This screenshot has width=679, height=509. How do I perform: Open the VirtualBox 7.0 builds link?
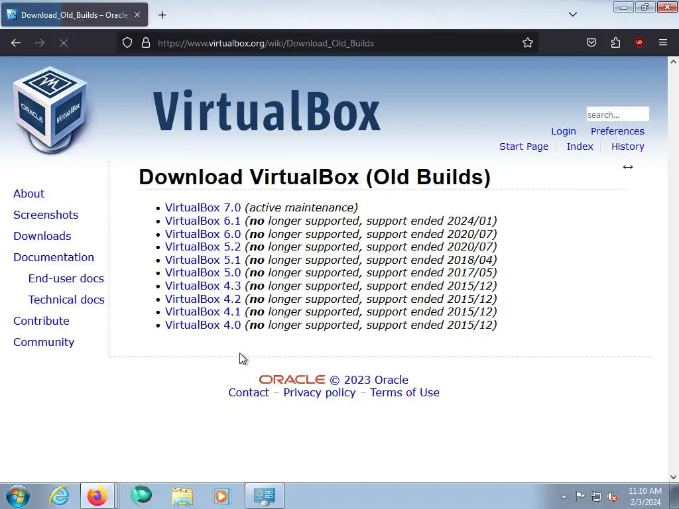pos(203,207)
